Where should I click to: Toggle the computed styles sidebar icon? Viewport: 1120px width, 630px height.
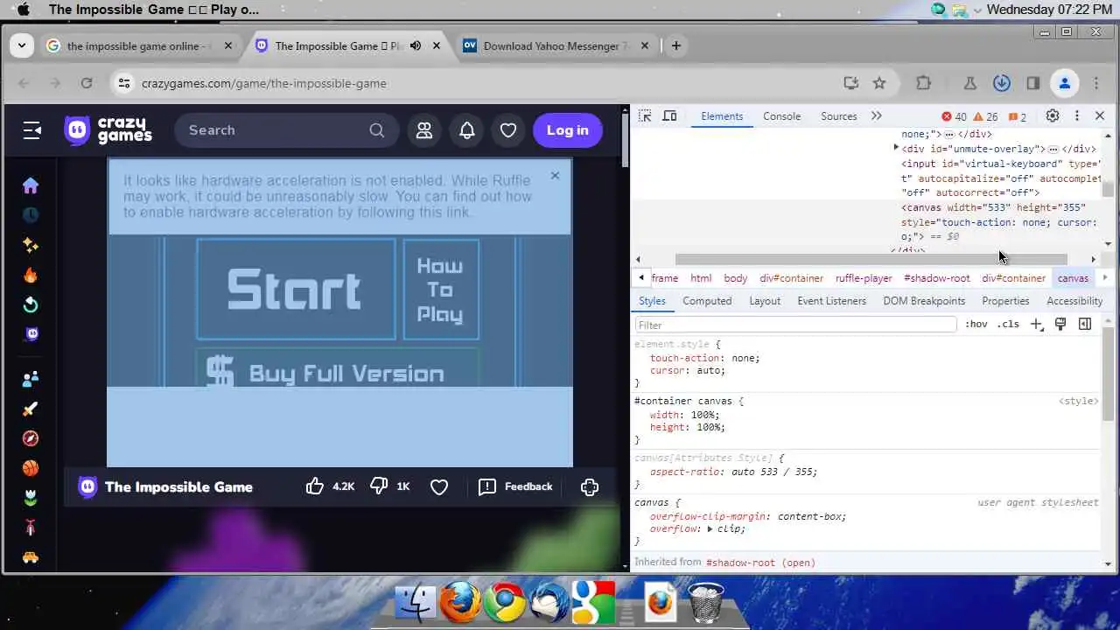point(1085,324)
